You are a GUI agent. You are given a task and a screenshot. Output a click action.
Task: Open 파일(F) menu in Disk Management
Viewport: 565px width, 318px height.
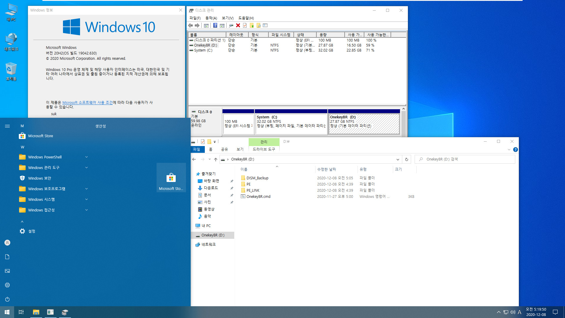coord(195,18)
